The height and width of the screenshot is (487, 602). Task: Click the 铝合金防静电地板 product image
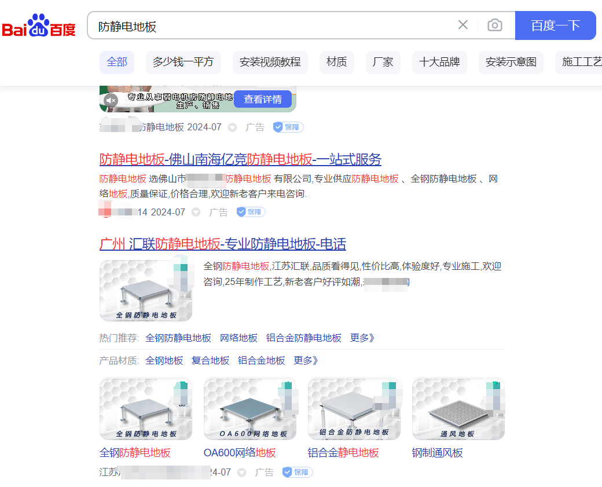[x=354, y=409]
